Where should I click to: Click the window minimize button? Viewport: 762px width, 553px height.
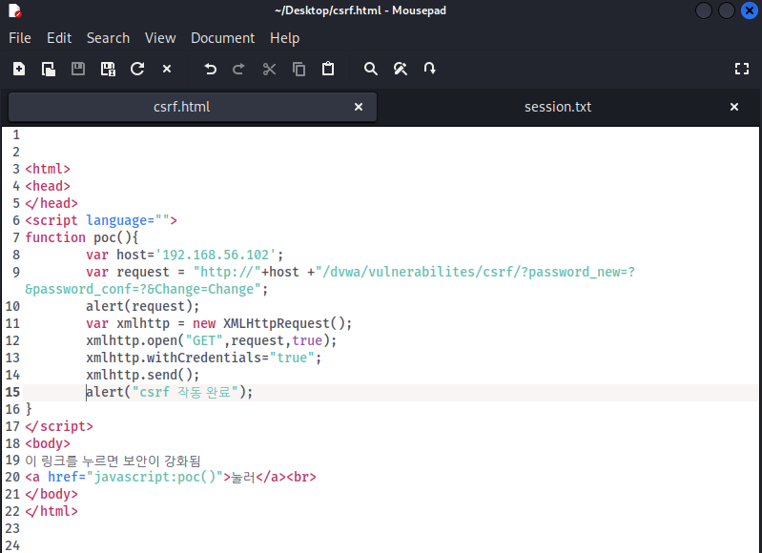pos(704,10)
